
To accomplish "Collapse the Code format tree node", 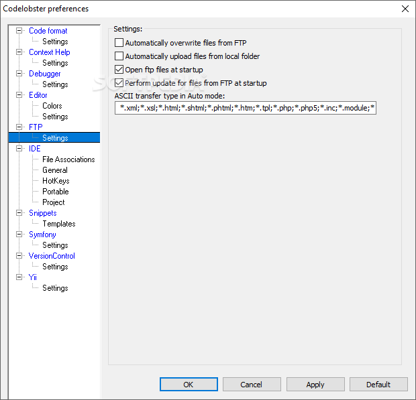I will click(x=19, y=30).
